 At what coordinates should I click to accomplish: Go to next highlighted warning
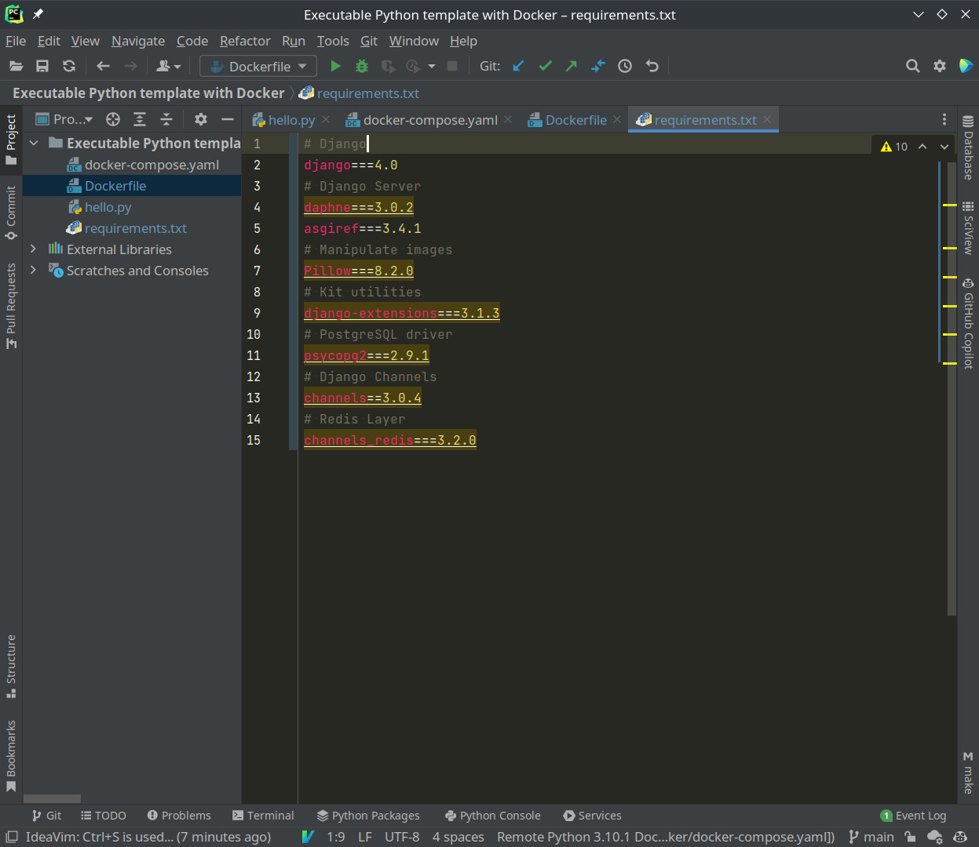(944, 147)
